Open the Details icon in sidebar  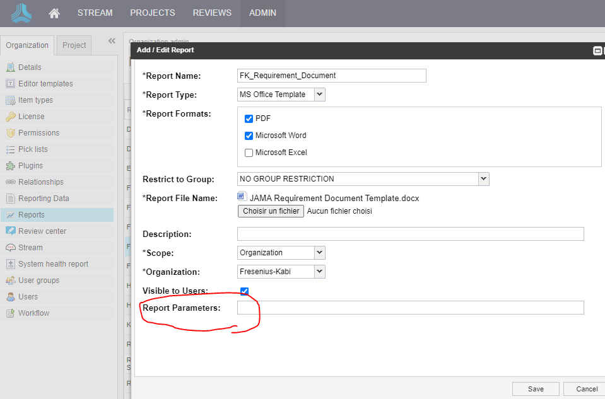click(x=11, y=67)
